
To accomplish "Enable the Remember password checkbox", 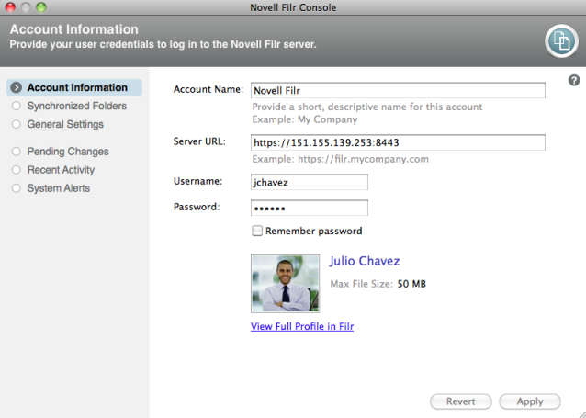I will pyautogui.click(x=257, y=231).
